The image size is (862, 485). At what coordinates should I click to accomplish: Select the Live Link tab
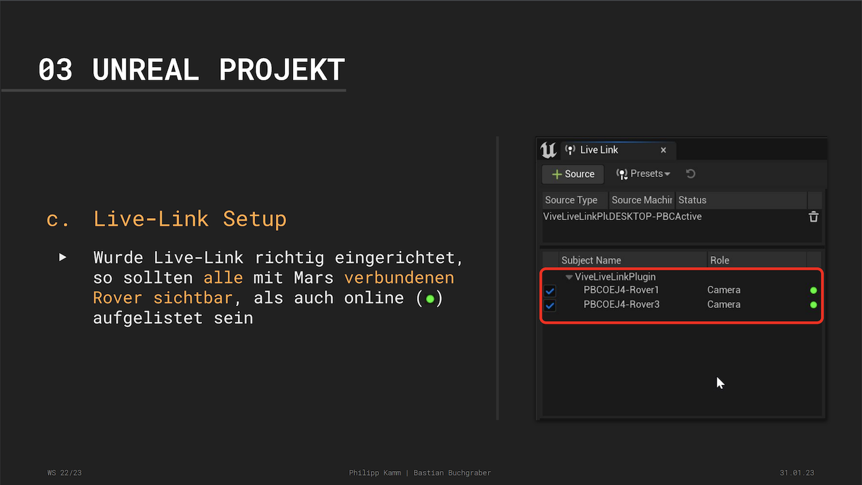[599, 150]
